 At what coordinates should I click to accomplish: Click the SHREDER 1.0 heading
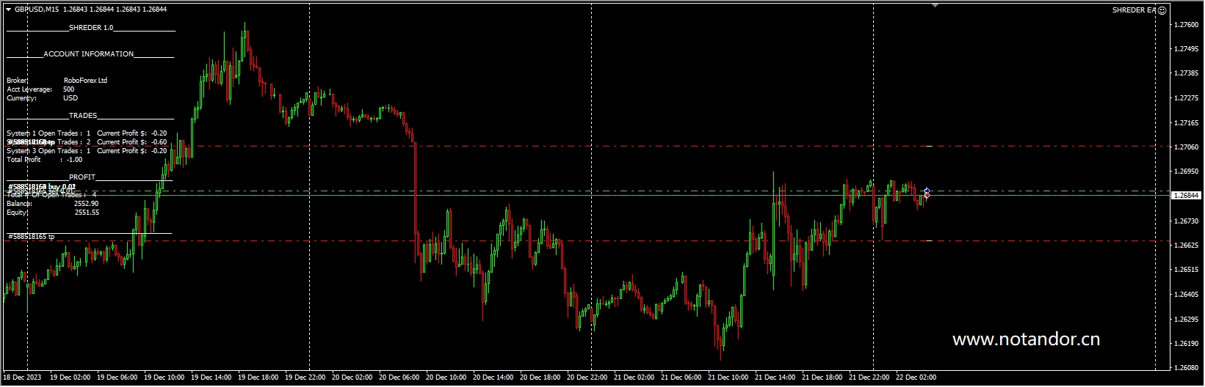click(91, 27)
